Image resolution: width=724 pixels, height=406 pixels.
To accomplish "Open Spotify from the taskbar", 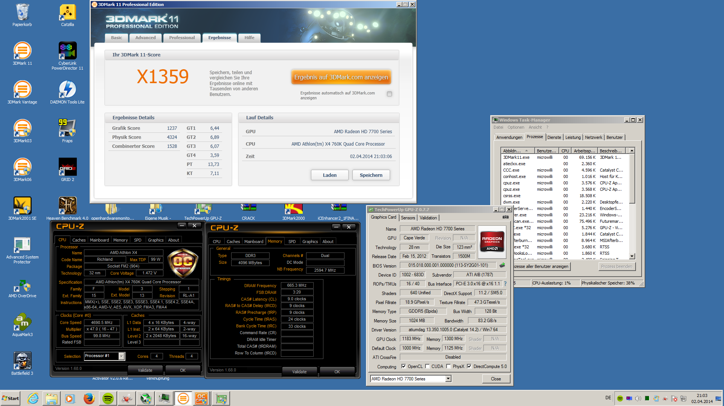I will (x=108, y=398).
